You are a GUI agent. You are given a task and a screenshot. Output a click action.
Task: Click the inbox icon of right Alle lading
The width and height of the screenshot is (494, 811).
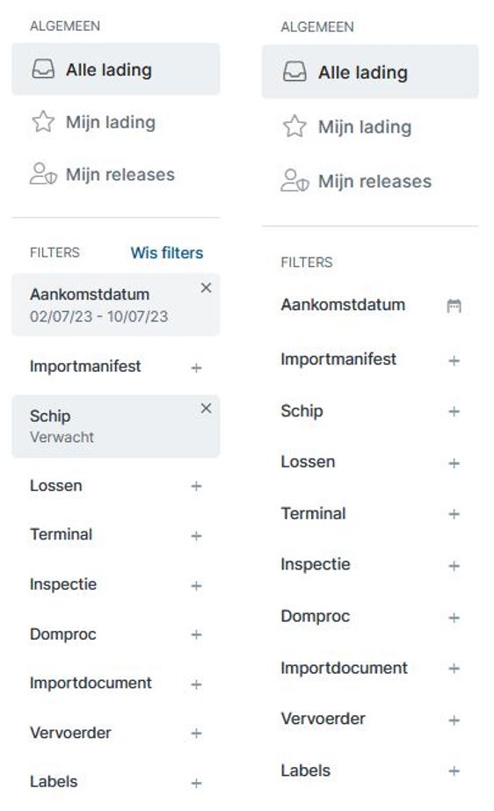[x=294, y=72]
